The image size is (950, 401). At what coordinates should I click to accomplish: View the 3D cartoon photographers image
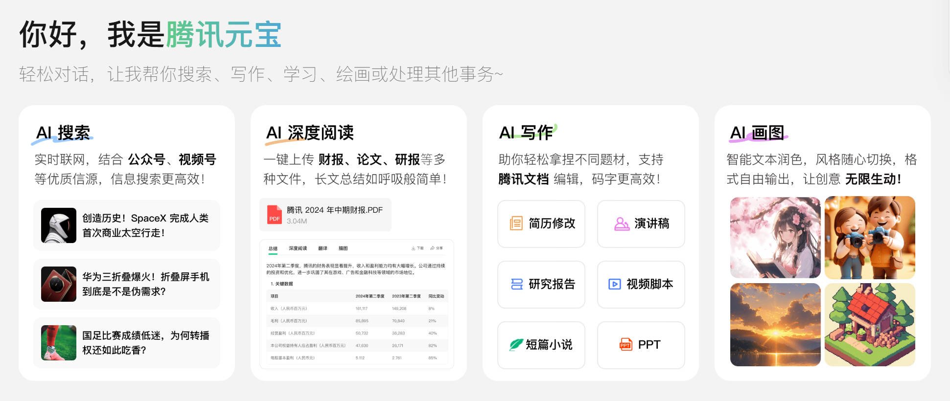tap(870, 238)
